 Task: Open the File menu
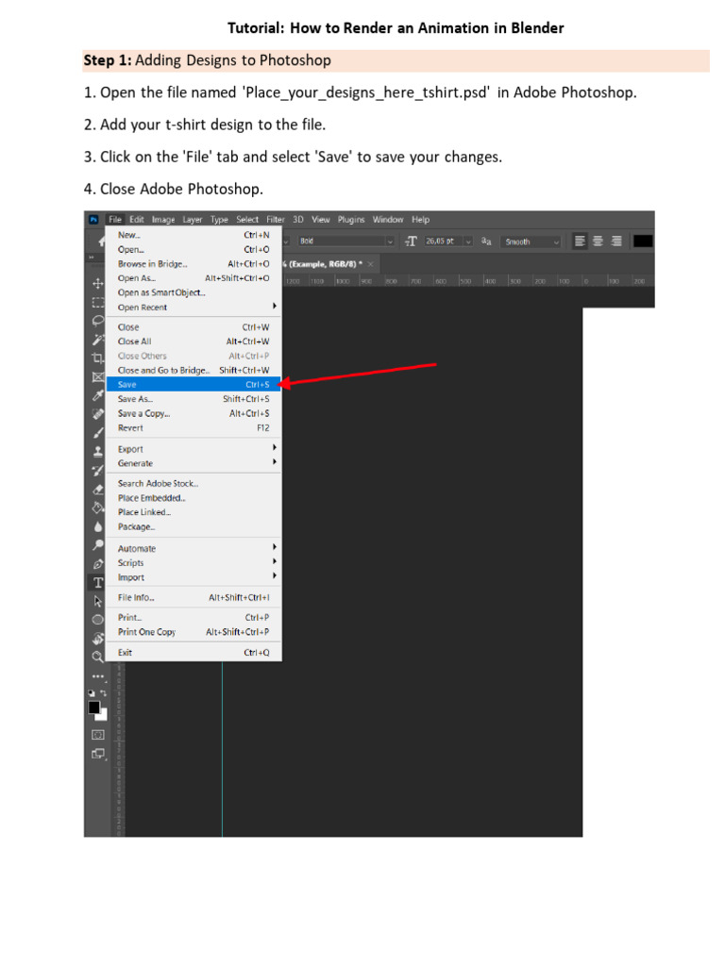pyautogui.click(x=115, y=219)
